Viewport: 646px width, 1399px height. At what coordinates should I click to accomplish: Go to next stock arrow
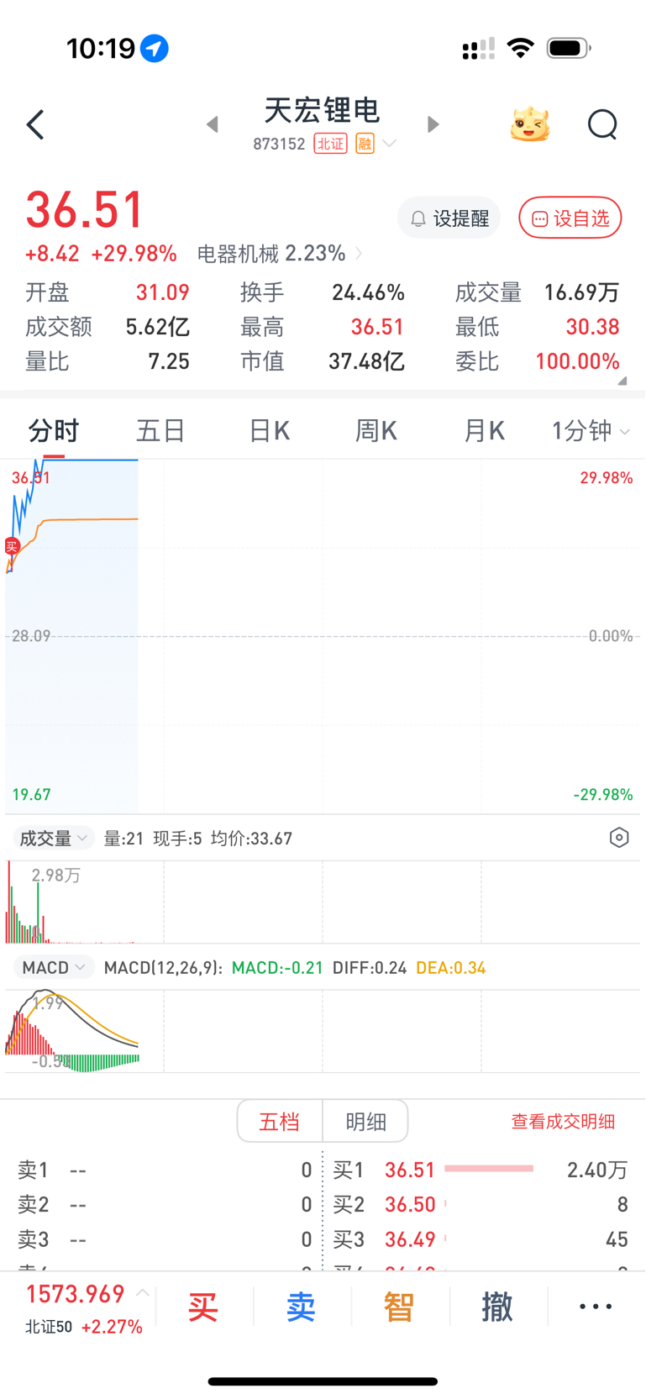433,124
